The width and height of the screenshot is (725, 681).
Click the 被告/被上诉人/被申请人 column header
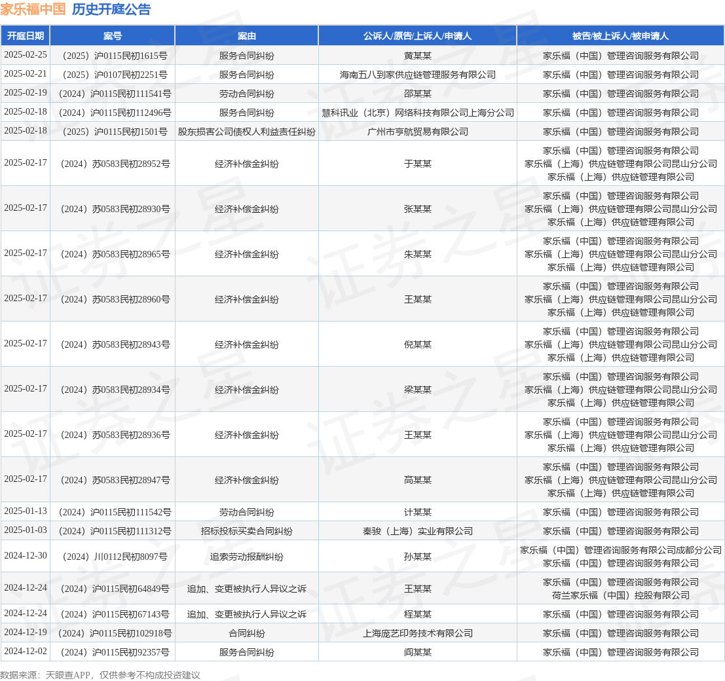pos(620,36)
